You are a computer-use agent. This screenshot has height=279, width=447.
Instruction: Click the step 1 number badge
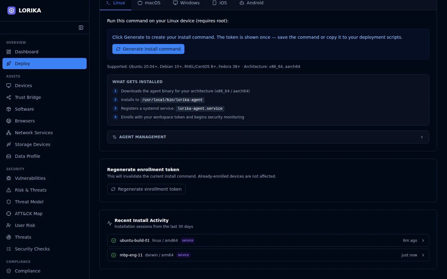pos(115,91)
